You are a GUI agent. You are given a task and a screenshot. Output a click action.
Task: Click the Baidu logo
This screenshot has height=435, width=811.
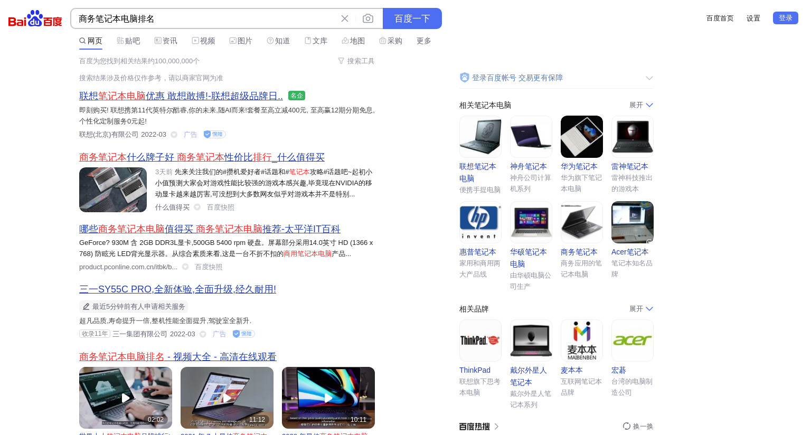click(35, 18)
